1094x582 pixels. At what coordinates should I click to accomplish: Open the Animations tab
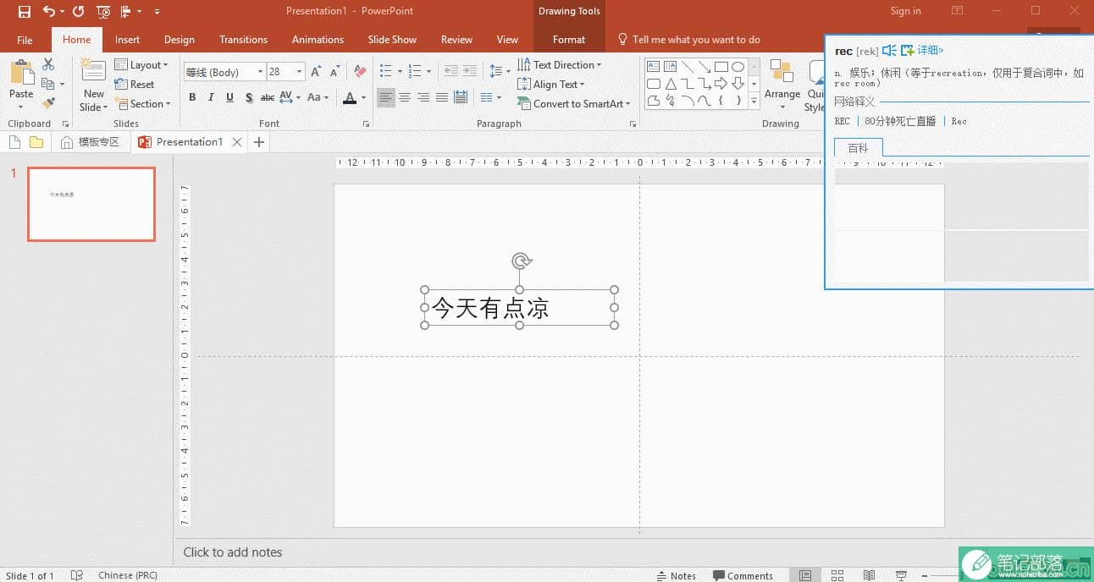[x=318, y=40]
